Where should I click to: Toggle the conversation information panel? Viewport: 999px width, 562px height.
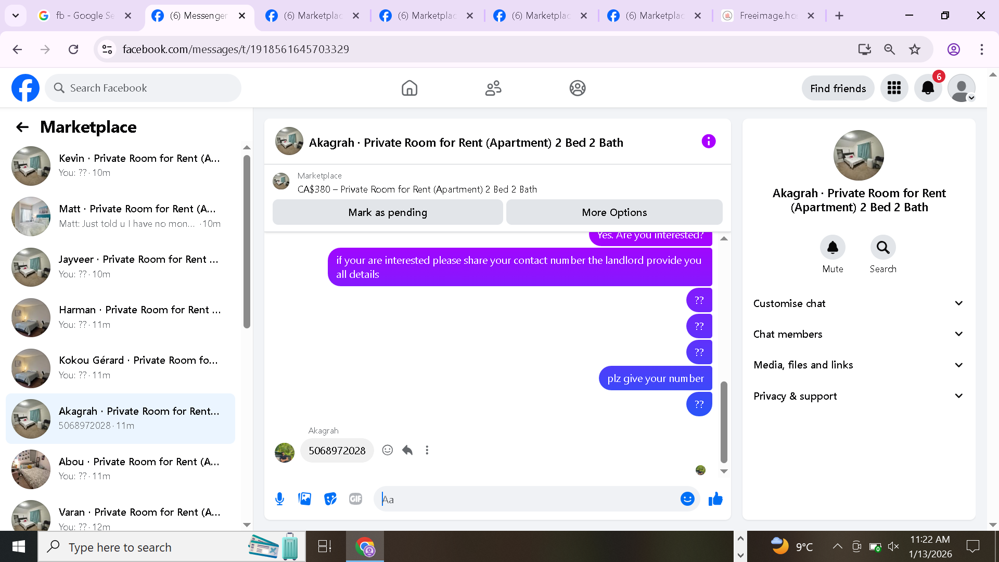tap(708, 142)
